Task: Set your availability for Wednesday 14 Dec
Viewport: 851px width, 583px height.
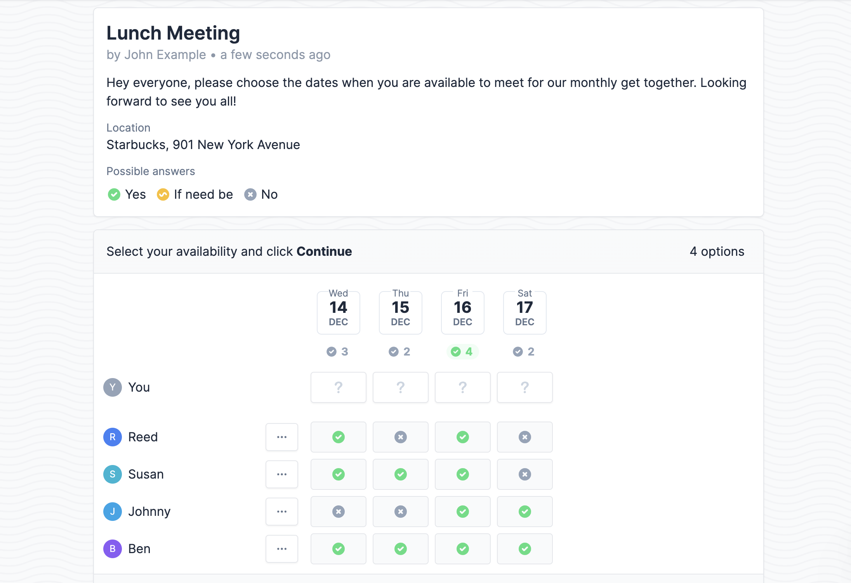Action: point(338,387)
